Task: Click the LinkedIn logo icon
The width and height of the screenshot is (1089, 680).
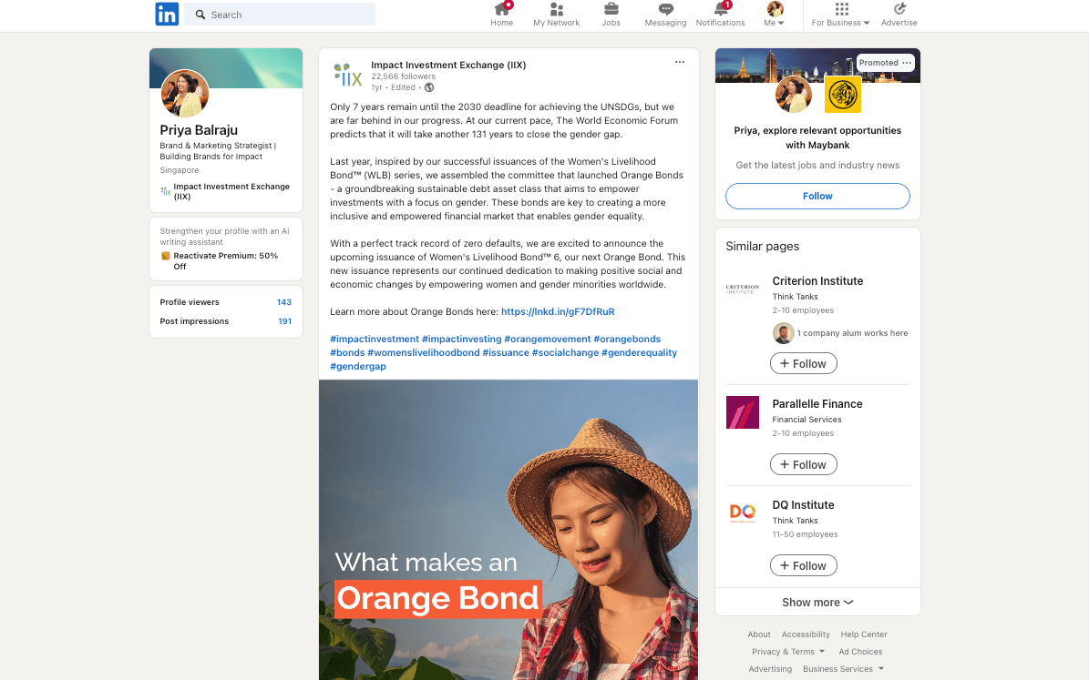Action: coord(167,14)
